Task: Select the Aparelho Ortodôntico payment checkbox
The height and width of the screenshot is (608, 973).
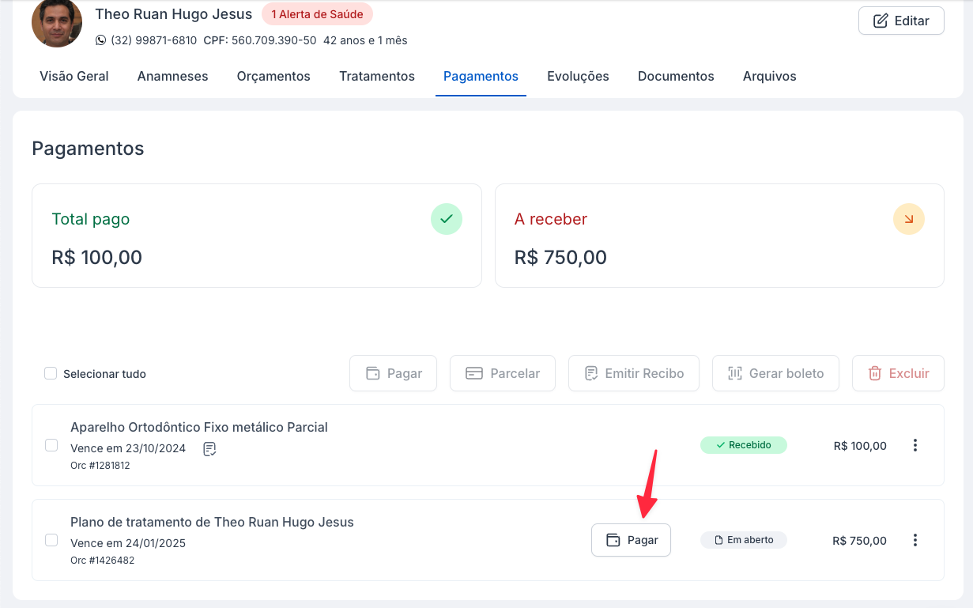Action: [x=51, y=445]
